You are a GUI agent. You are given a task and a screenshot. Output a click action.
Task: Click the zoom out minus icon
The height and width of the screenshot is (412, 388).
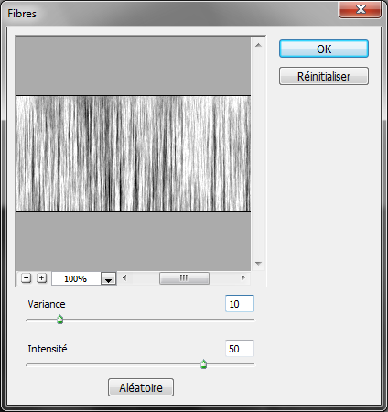tap(27, 278)
